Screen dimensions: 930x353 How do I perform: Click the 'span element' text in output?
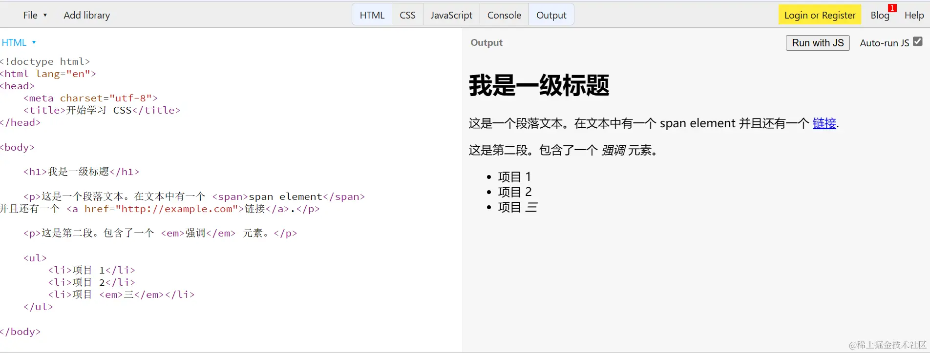697,123
